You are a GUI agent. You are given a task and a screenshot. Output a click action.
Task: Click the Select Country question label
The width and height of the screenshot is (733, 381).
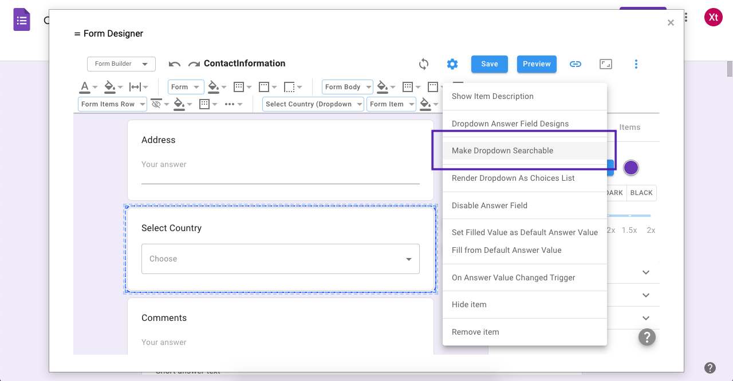coord(171,228)
